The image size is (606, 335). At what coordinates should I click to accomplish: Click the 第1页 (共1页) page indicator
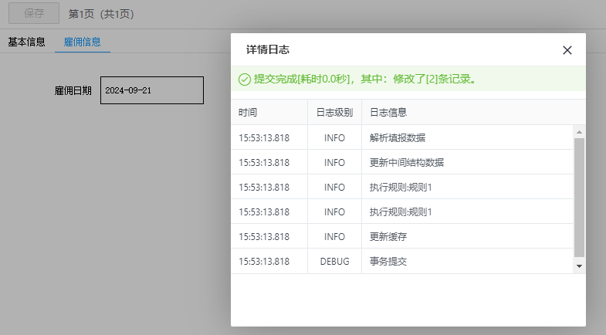tap(101, 14)
